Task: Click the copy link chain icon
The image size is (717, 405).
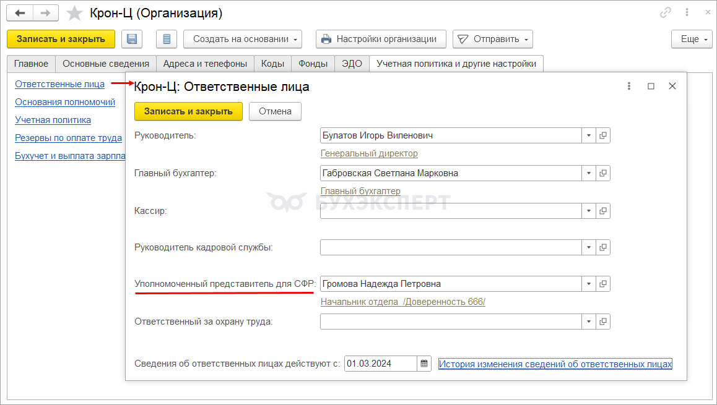Action: [x=666, y=13]
